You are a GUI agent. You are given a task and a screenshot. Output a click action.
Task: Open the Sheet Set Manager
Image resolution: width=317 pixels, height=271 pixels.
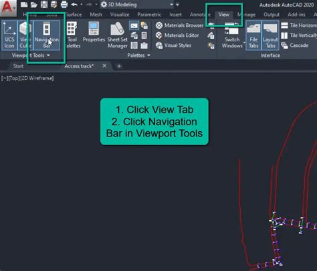tap(117, 35)
